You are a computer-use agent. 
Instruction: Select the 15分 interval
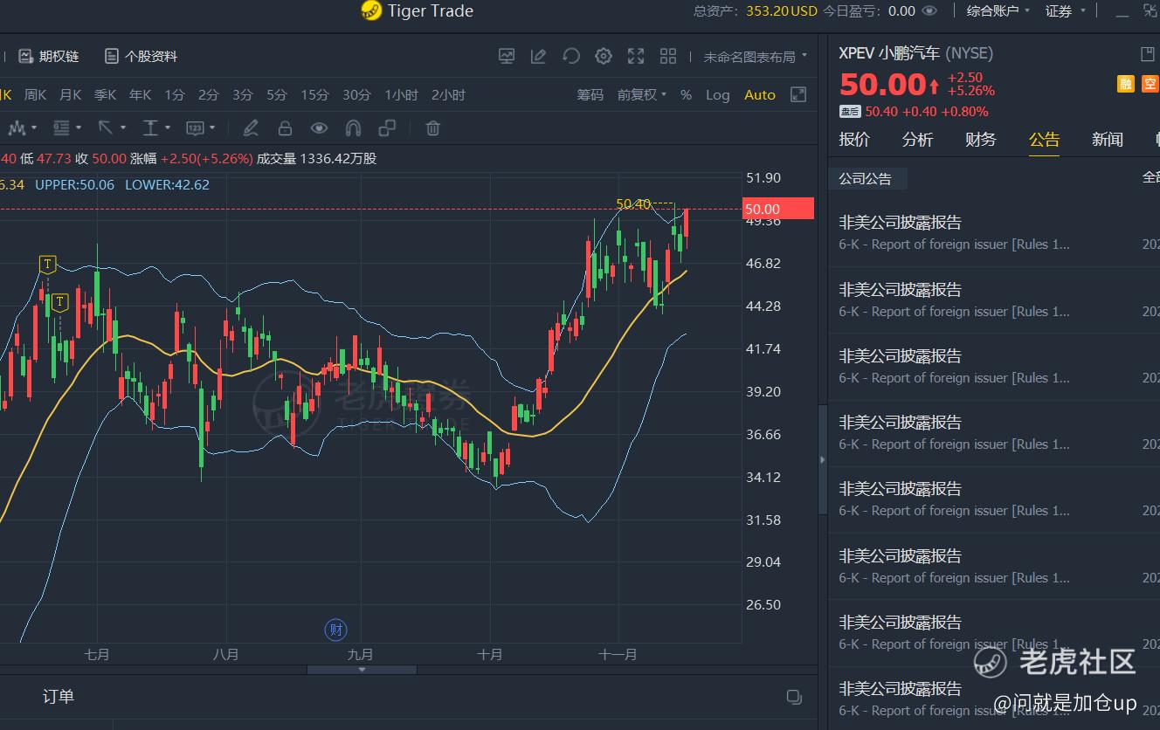tap(314, 95)
